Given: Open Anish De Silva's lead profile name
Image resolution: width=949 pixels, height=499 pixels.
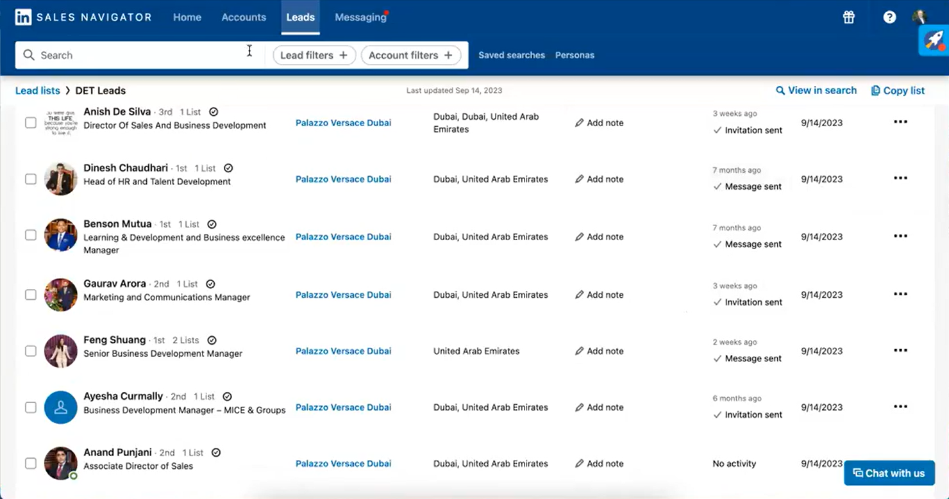Looking at the screenshot, I should 117,111.
